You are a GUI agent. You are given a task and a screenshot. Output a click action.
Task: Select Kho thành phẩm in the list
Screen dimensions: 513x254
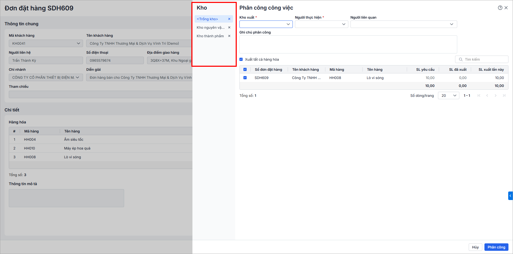pos(210,36)
